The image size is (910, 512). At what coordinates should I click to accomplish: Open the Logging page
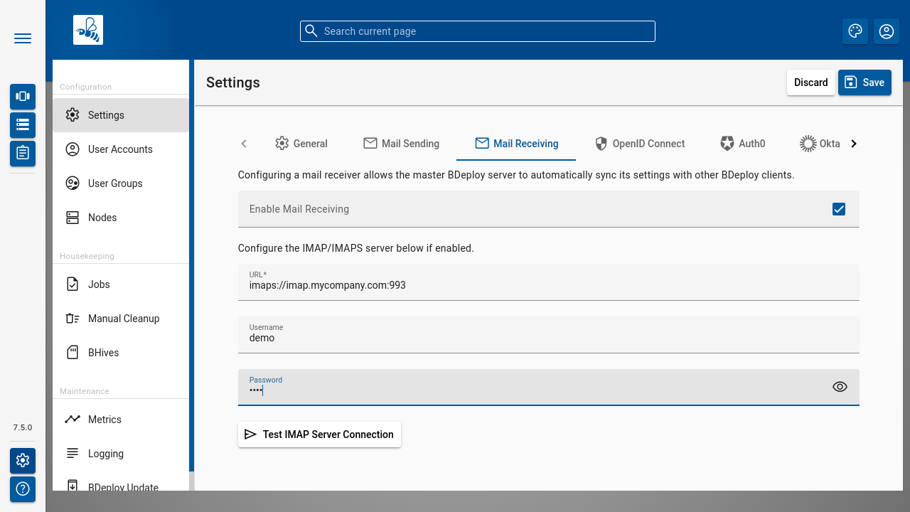coord(121,454)
